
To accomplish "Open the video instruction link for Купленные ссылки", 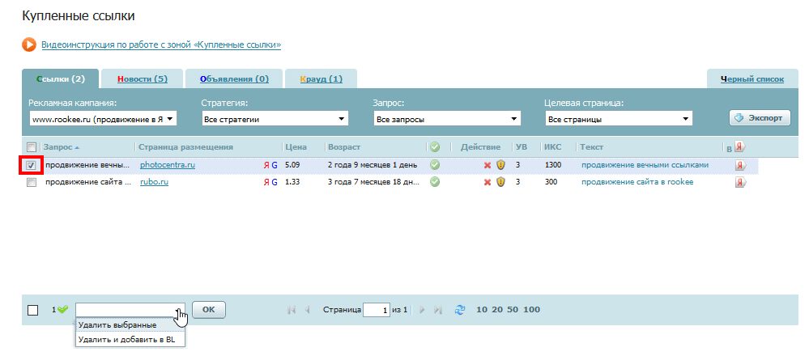I will pyautogui.click(x=161, y=45).
